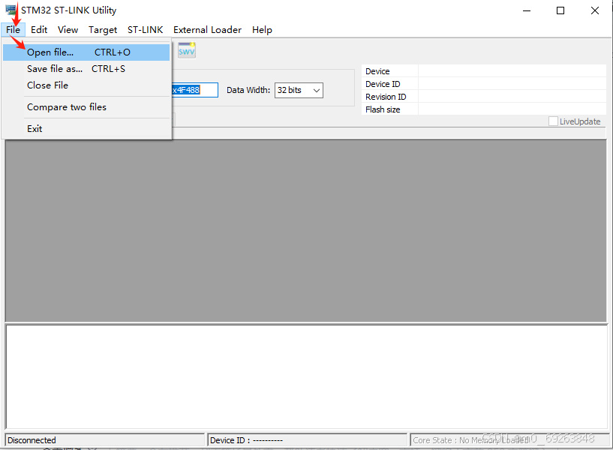Open the Edit menu
The height and width of the screenshot is (450, 613).
pyautogui.click(x=39, y=30)
